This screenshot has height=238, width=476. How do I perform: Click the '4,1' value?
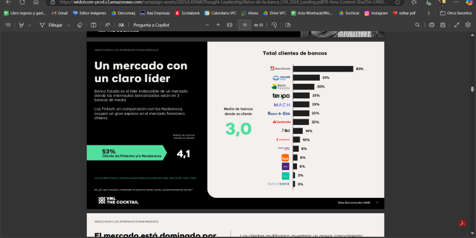point(183,154)
